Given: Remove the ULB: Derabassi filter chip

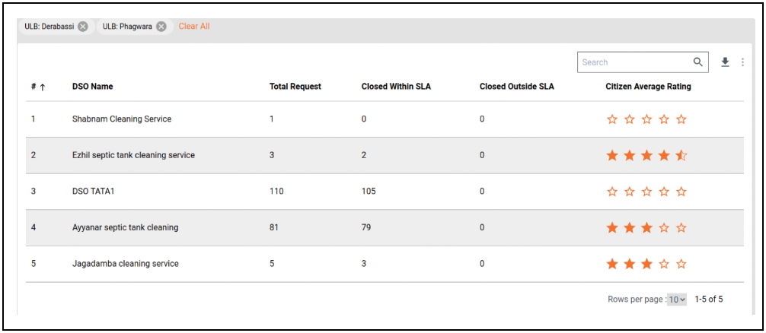Looking at the screenshot, I should (x=83, y=27).
